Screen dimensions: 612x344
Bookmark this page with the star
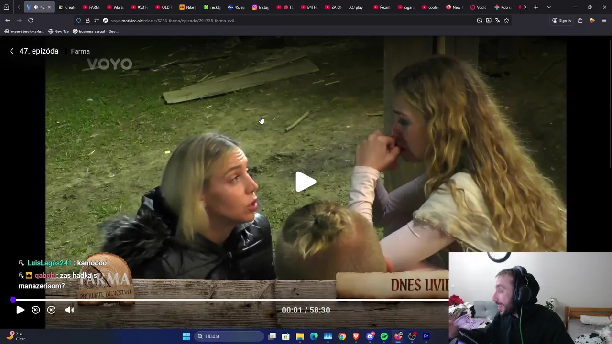506,21
